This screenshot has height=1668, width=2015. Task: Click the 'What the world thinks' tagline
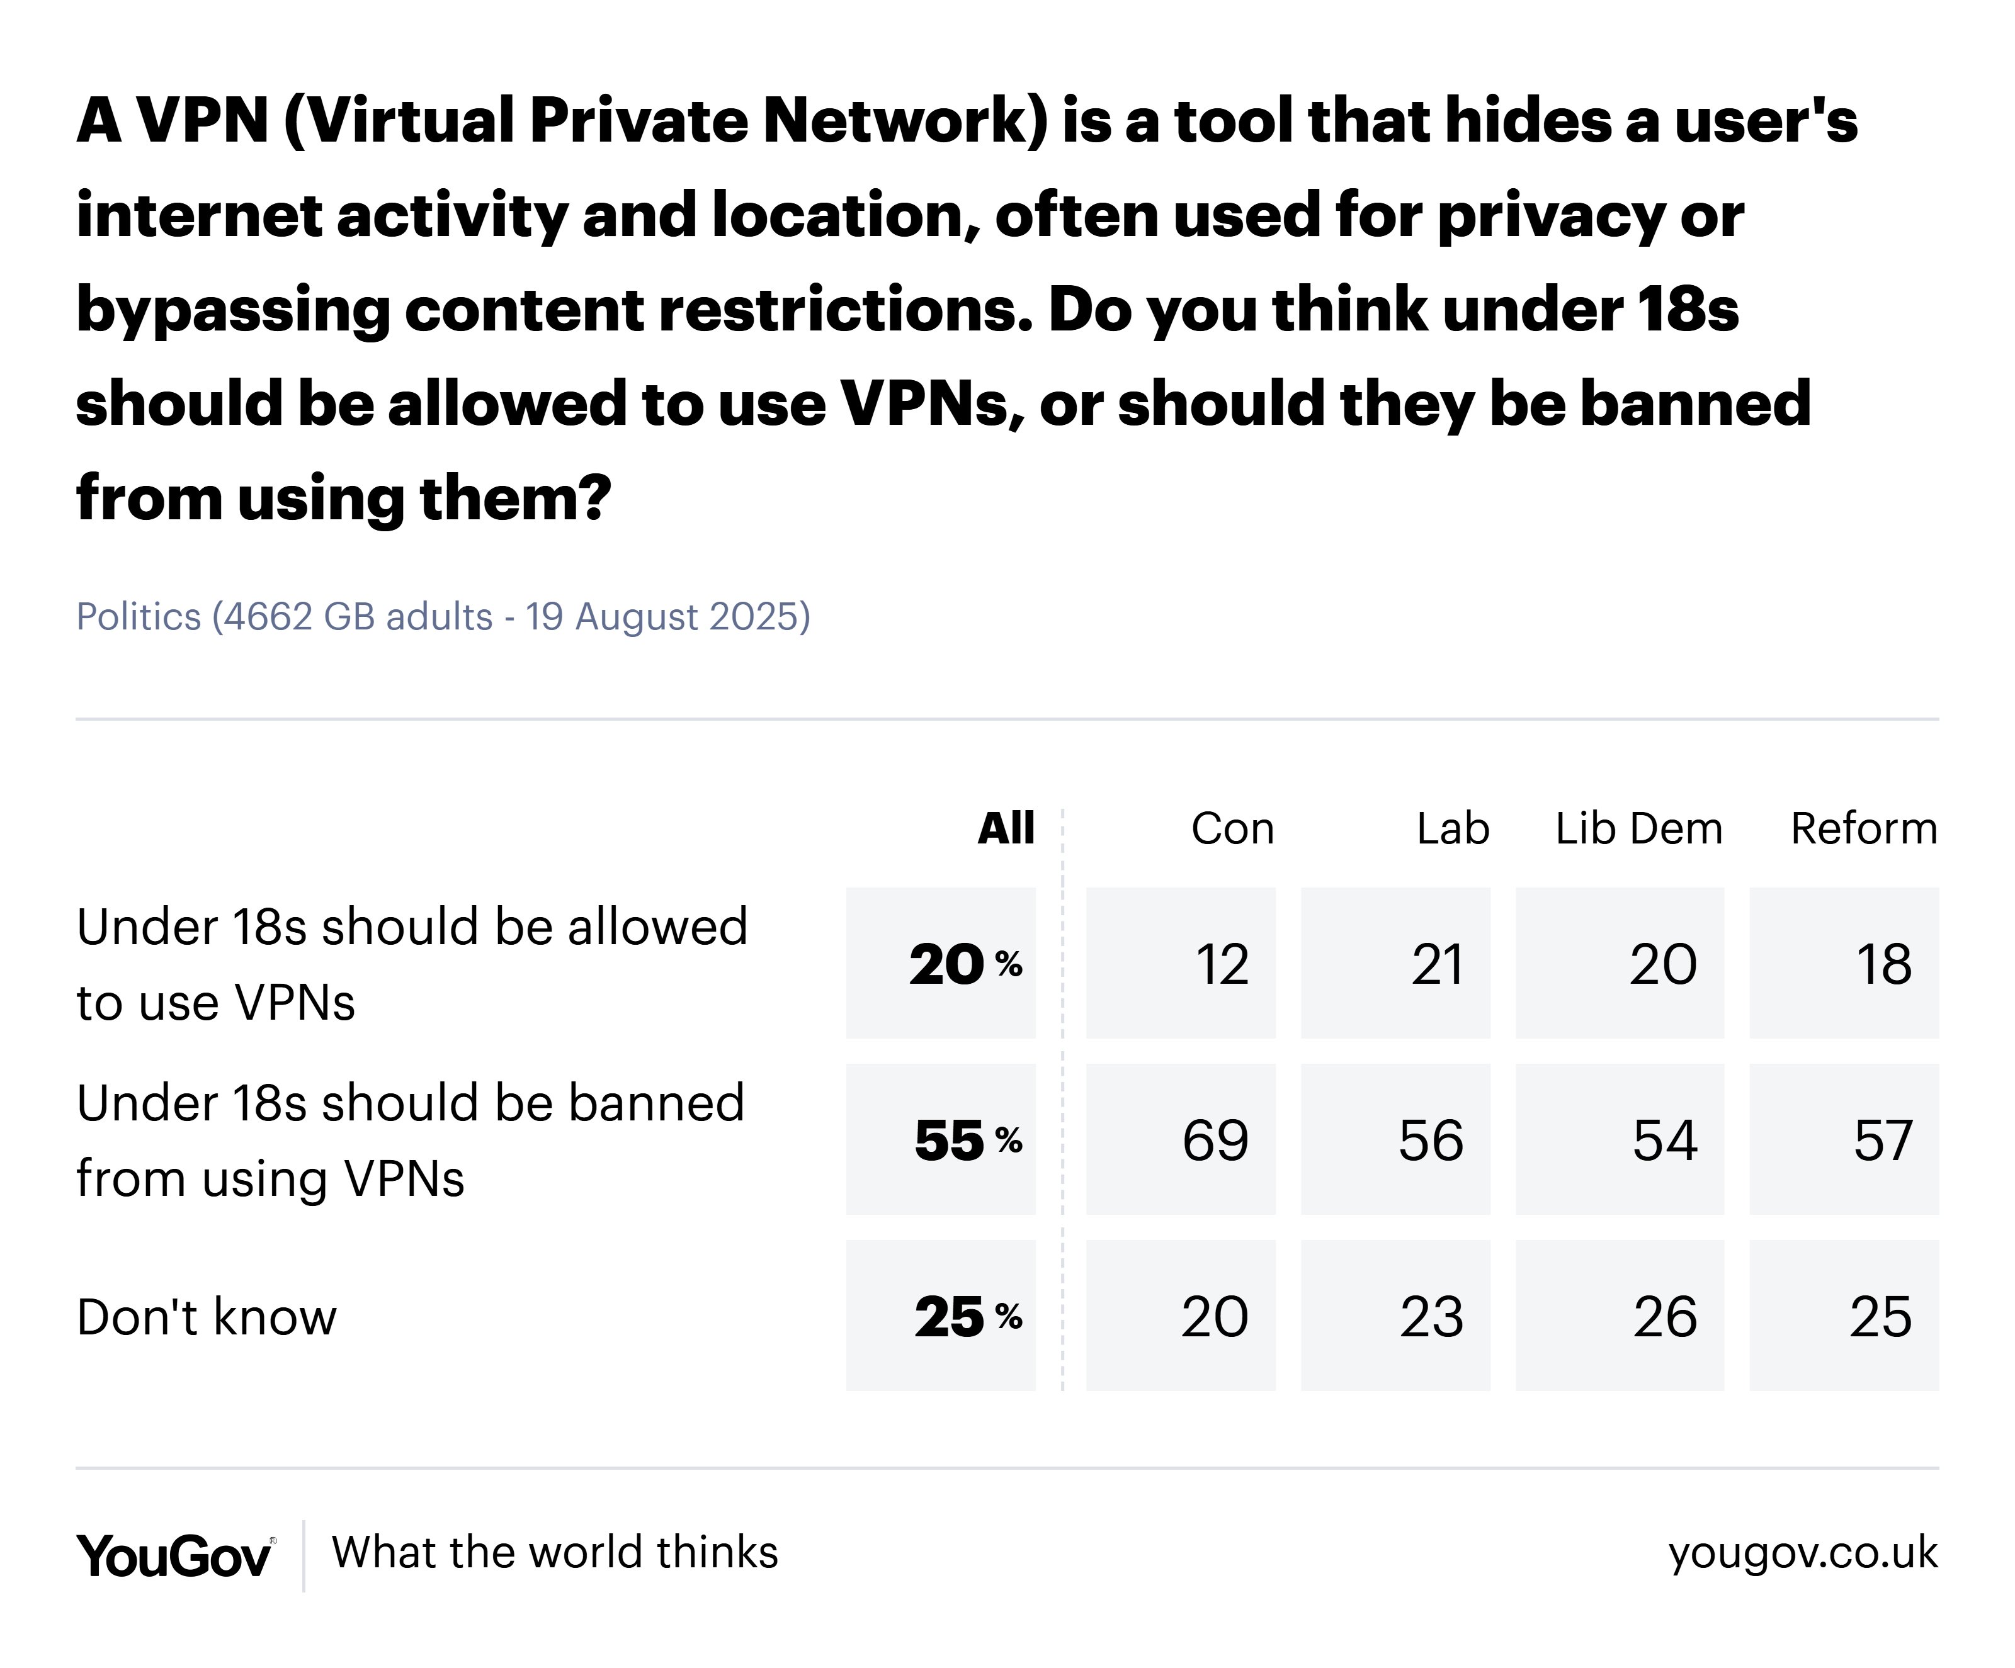coord(555,1552)
